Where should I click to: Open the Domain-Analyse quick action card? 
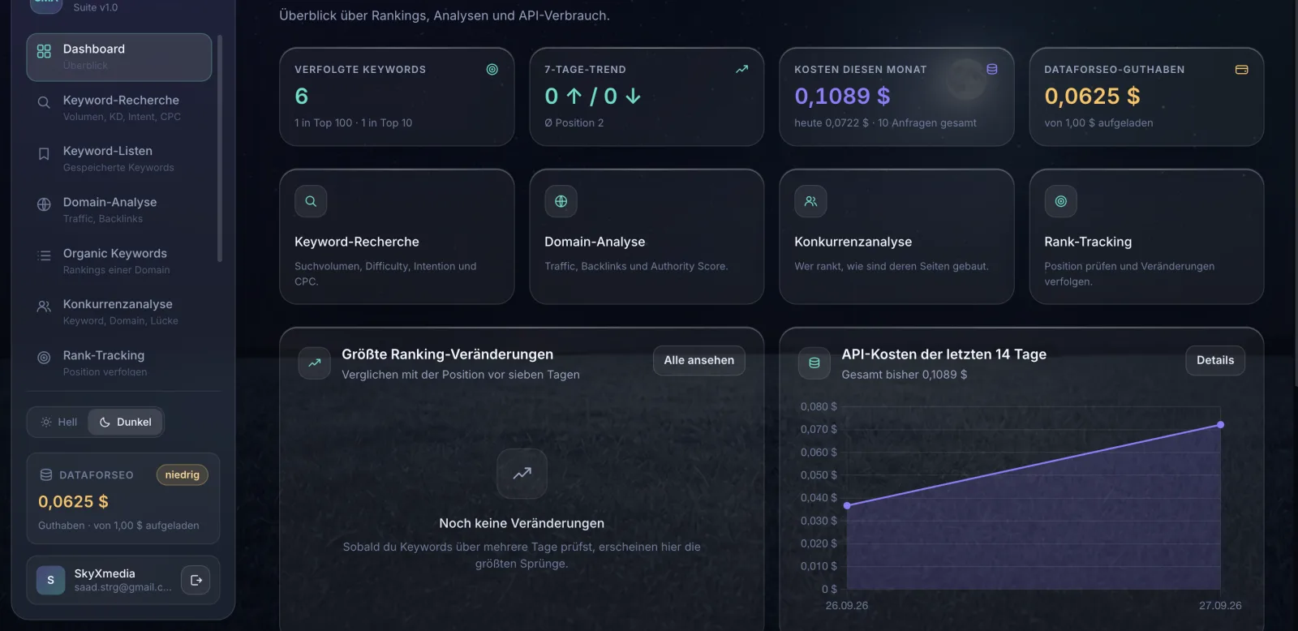[647, 237]
